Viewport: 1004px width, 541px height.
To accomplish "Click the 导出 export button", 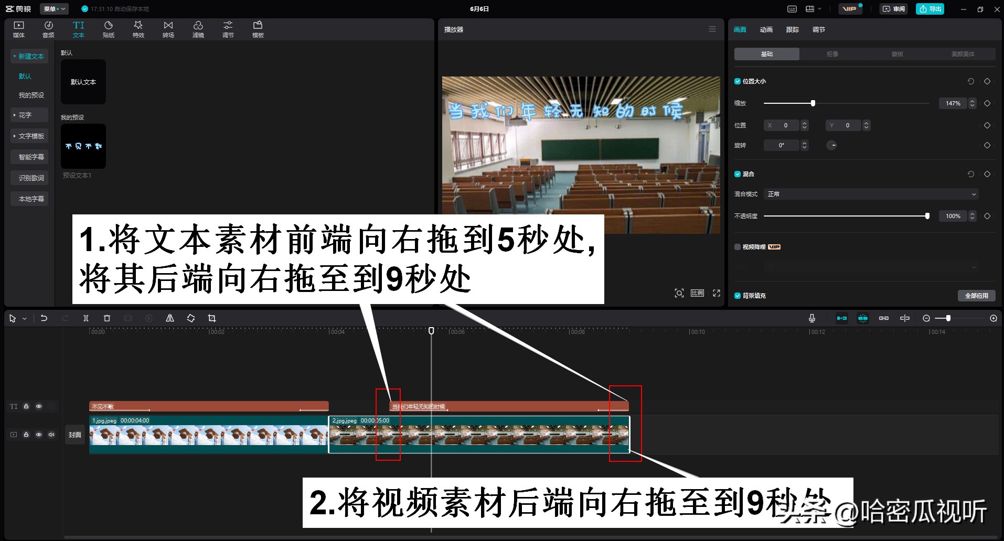I will [930, 8].
